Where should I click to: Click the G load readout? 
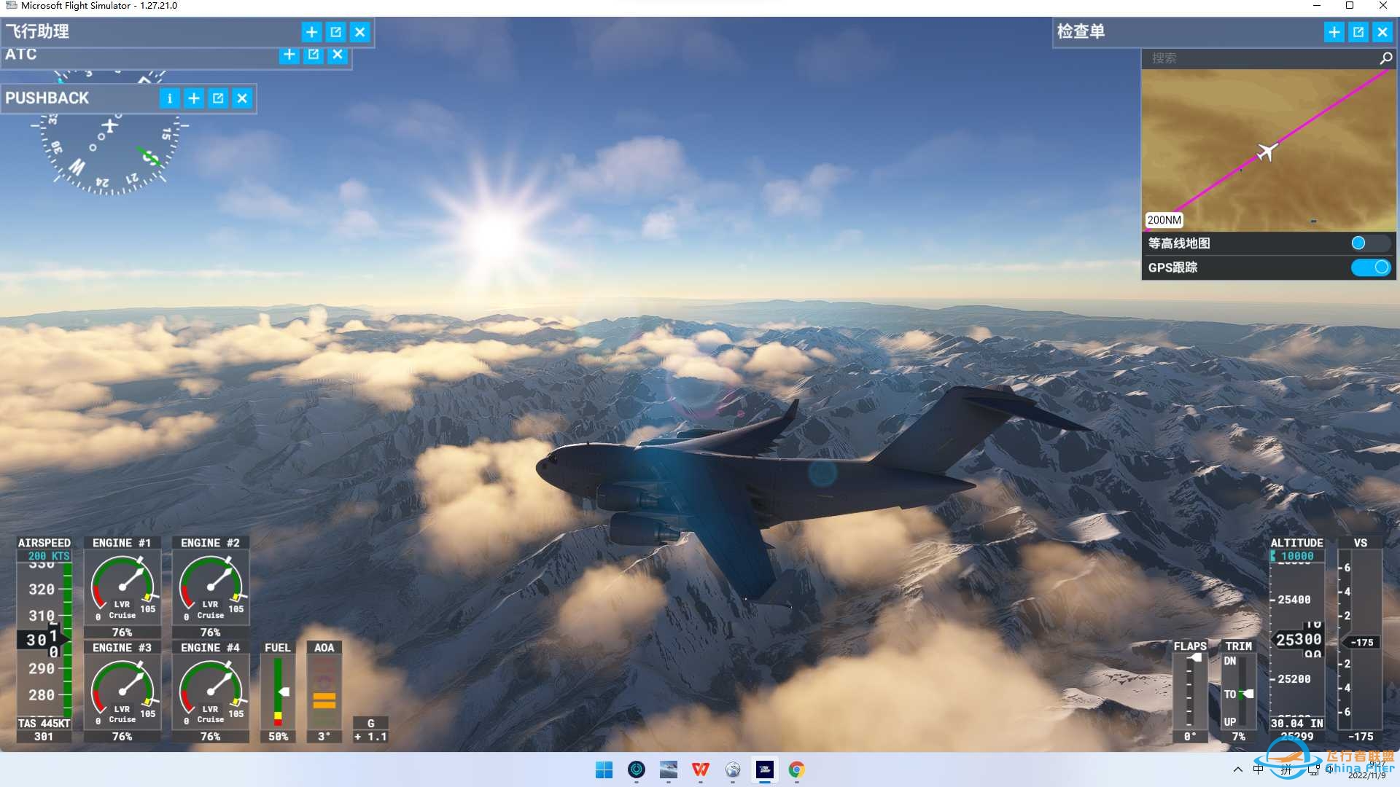(x=370, y=730)
